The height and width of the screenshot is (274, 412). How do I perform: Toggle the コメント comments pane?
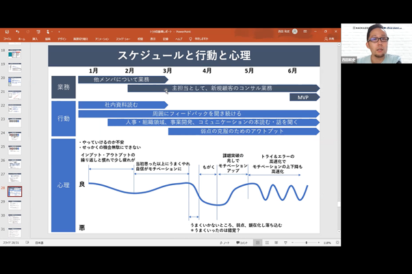coord(242,243)
